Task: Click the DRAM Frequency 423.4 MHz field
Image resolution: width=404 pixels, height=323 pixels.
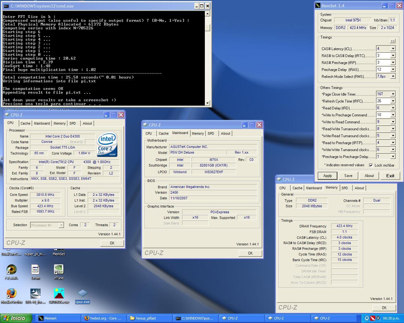Action: coord(344,226)
